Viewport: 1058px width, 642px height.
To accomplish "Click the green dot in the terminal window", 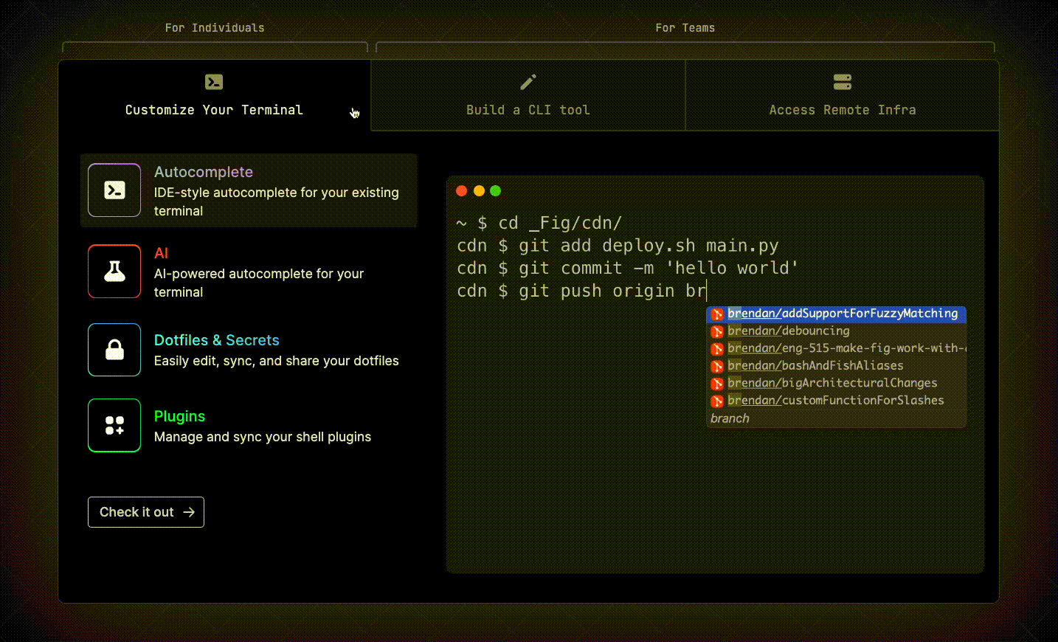I will point(496,191).
